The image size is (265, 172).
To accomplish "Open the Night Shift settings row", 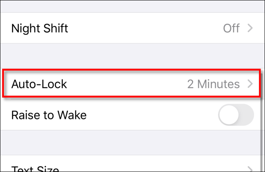I will pos(40,29).
